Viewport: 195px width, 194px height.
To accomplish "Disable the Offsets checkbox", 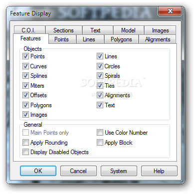I will point(25,95).
